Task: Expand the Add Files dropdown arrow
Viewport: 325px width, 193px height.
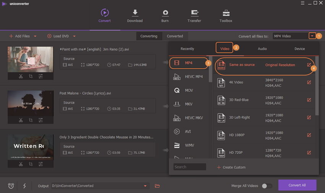Action: [35, 36]
